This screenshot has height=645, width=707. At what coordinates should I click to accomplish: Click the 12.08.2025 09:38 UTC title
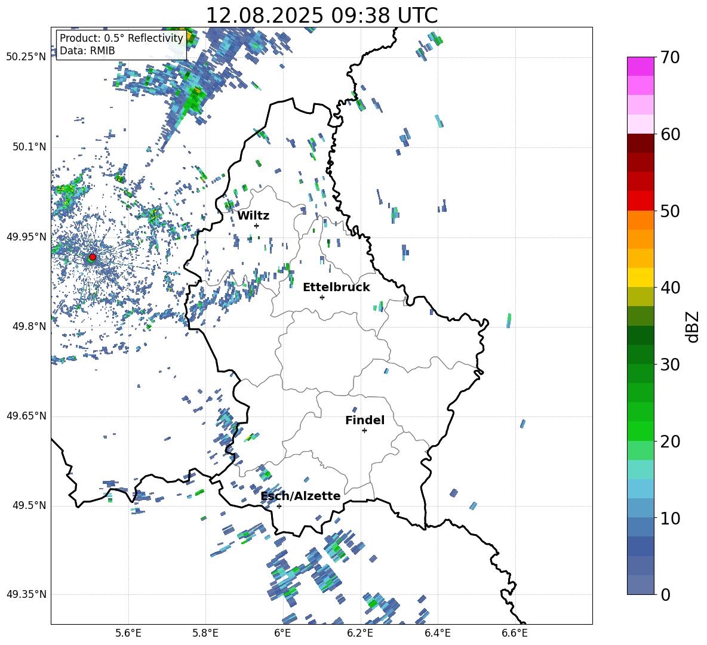(x=322, y=16)
